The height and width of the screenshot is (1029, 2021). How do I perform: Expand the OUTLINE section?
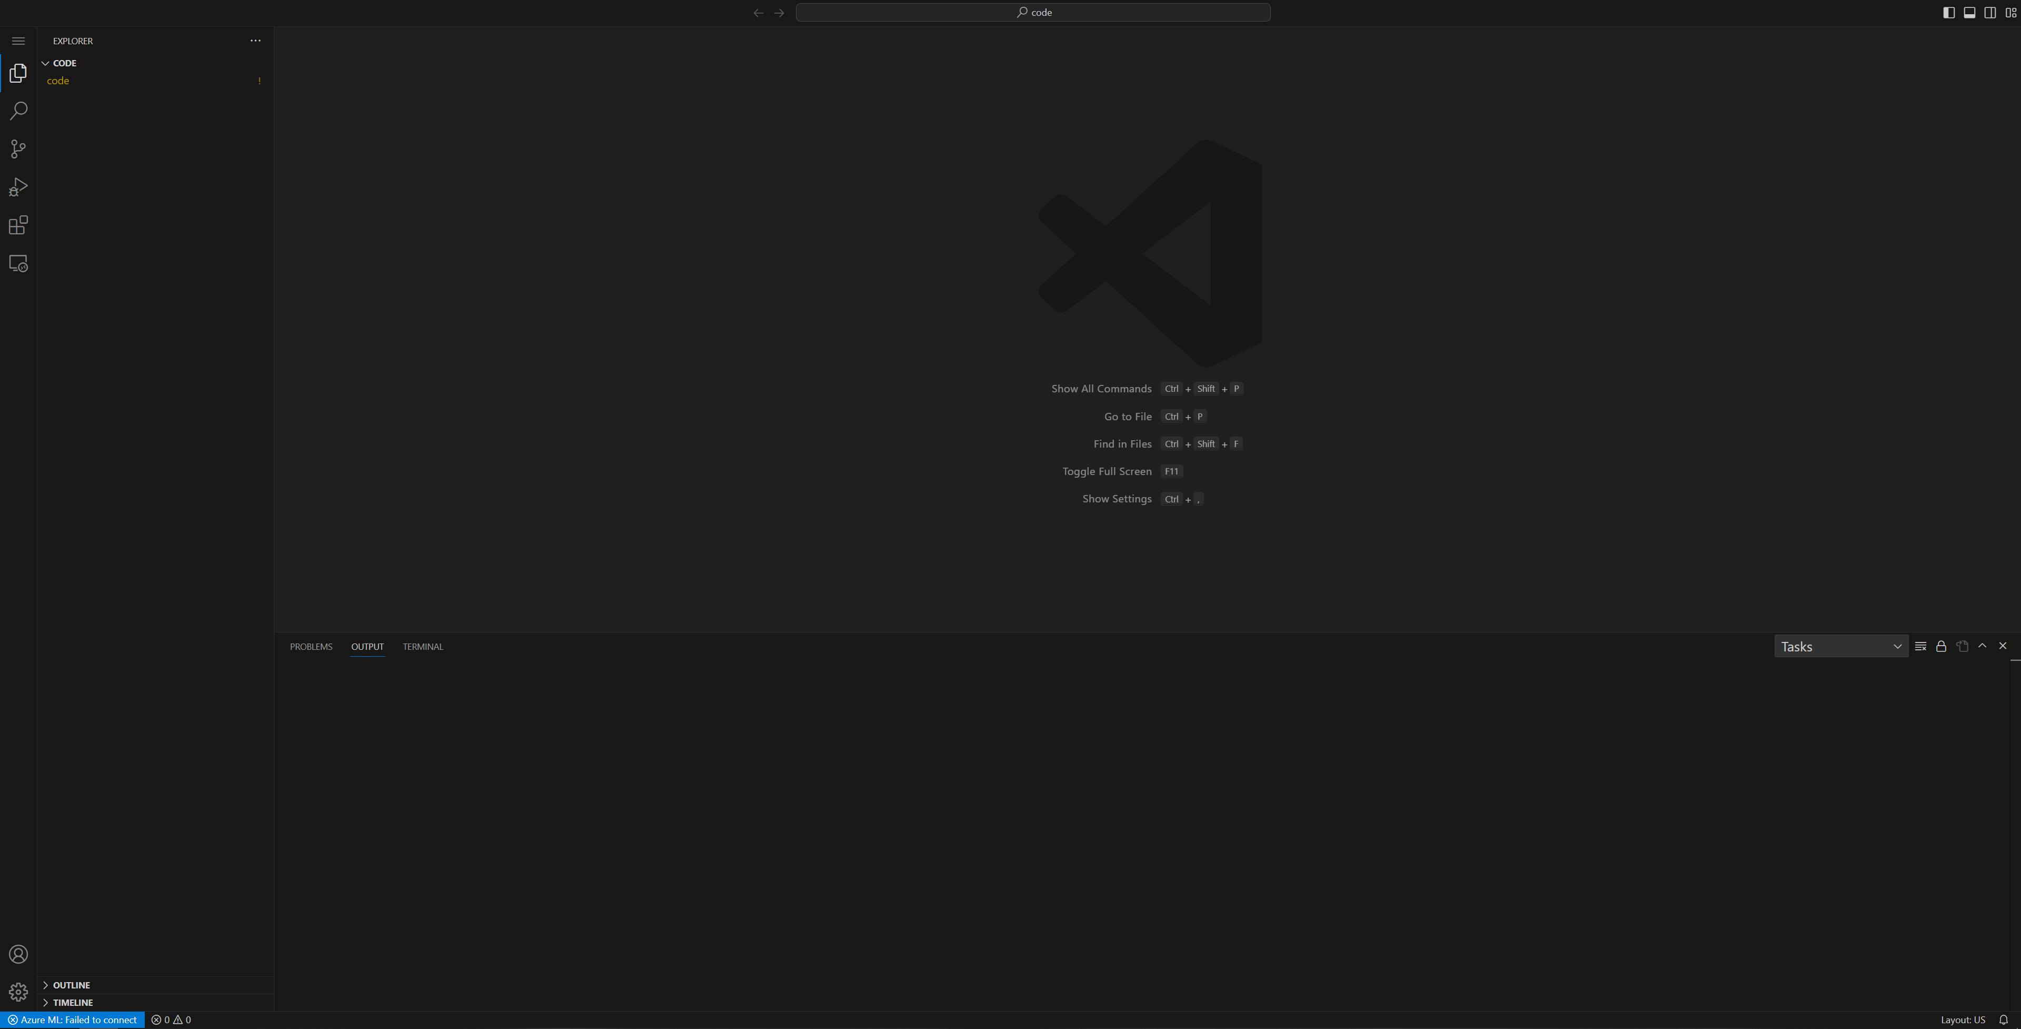(x=72, y=985)
